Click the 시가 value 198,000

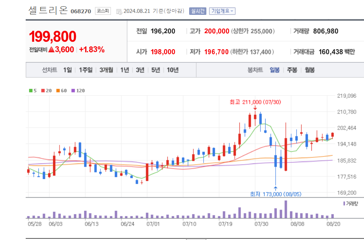coord(163,52)
